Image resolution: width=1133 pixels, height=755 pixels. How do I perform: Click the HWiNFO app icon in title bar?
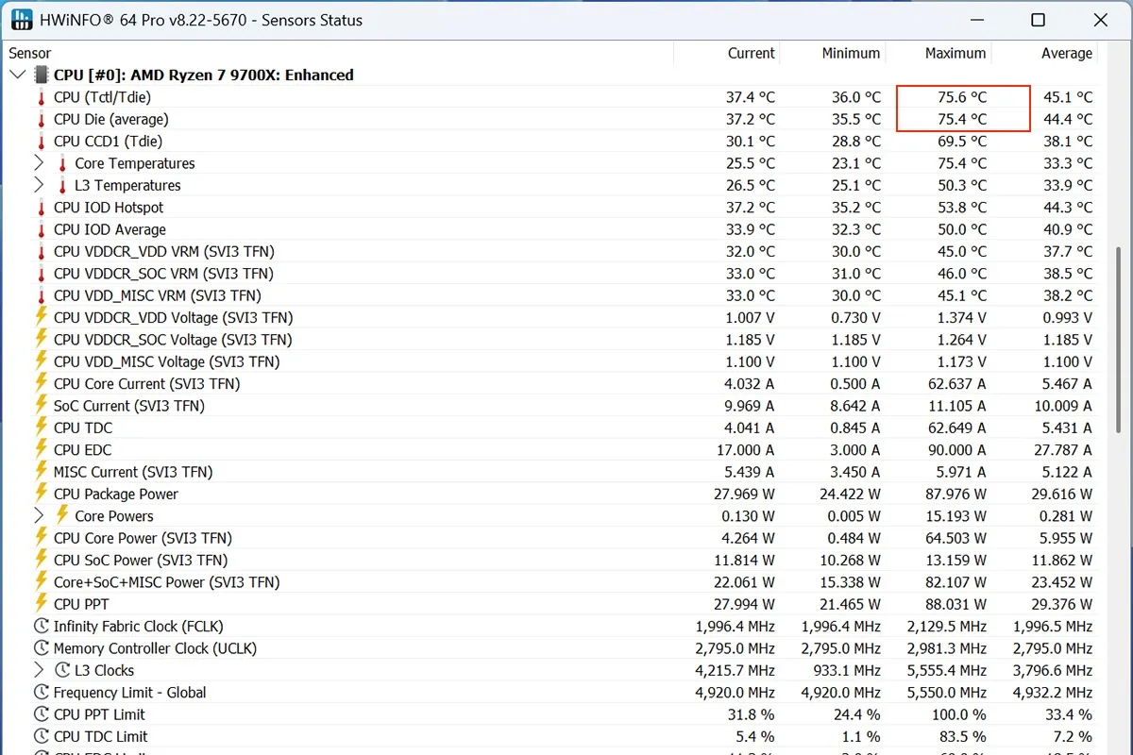click(21, 20)
